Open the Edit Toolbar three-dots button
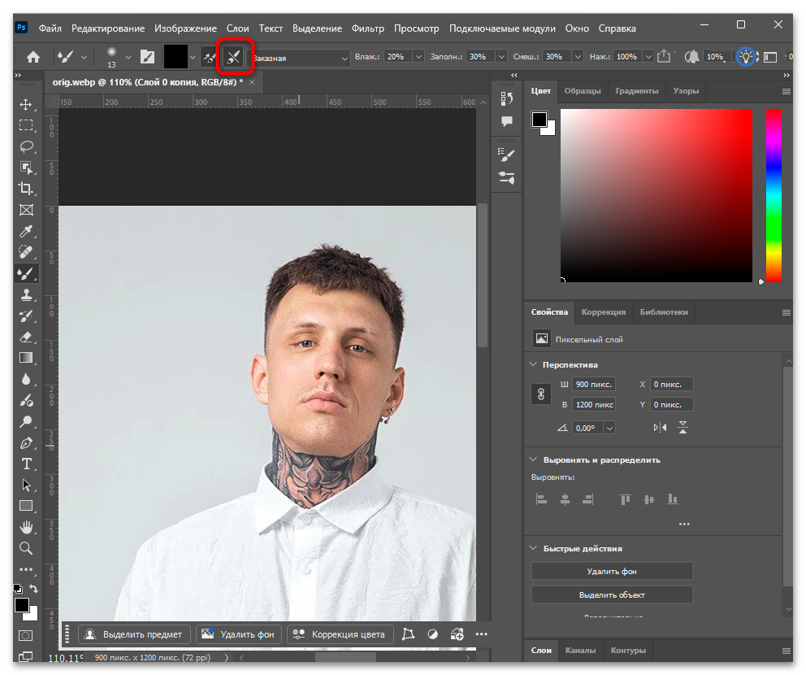The height and width of the screenshot is (675, 806). 26,569
